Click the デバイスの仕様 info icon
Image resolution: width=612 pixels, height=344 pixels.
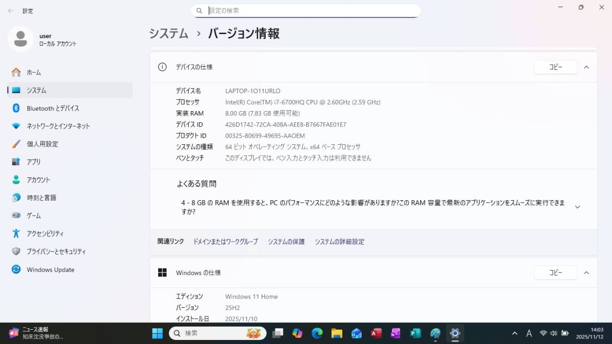[162, 67]
